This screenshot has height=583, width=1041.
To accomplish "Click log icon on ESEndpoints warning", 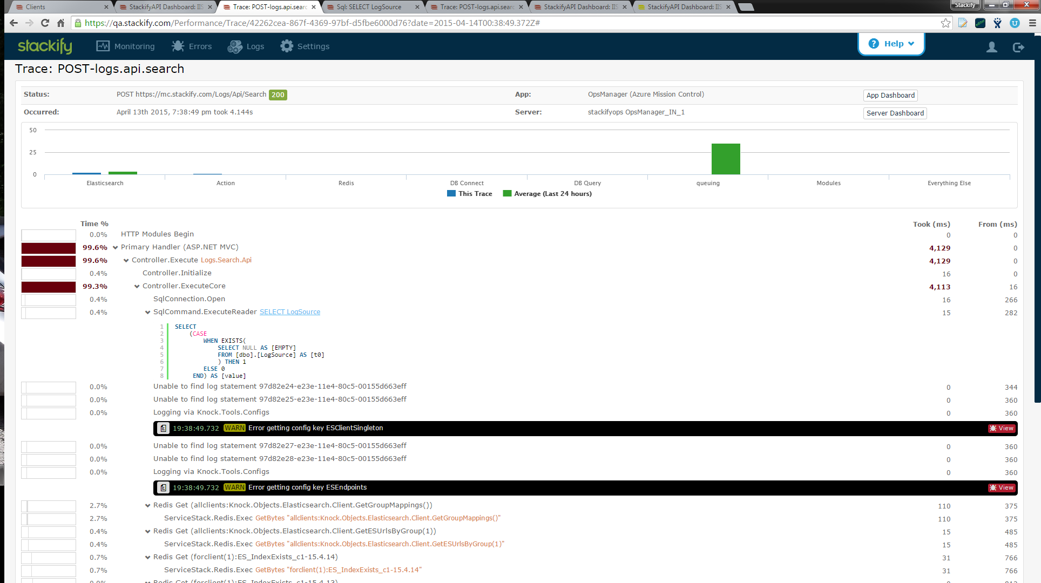I will (163, 487).
